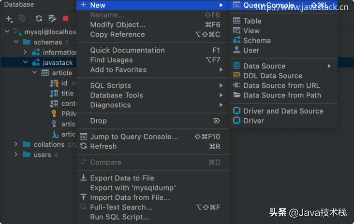
Task: Choose Export with 'mysqldump'
Action: [153, 187]
